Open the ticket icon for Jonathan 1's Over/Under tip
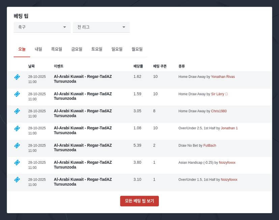The width and height of the screenshot is (279, 220). pos(17,128)
